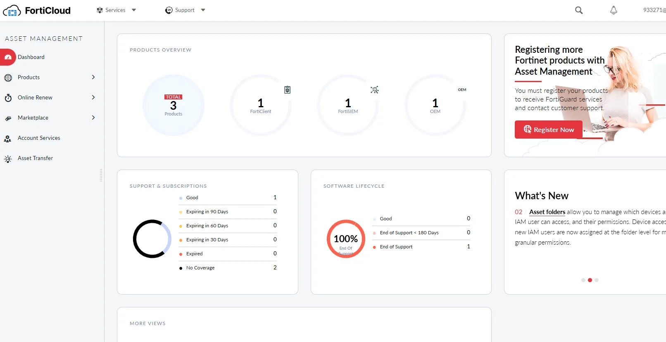Select the active red carousel dot

click(590, 280)
